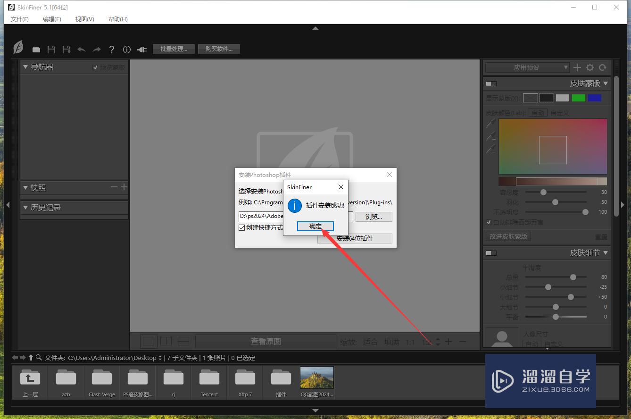Collapse the 皮肤细节 section
The image size is (631, 419).
pyautogui.click(x=606, y=253)
